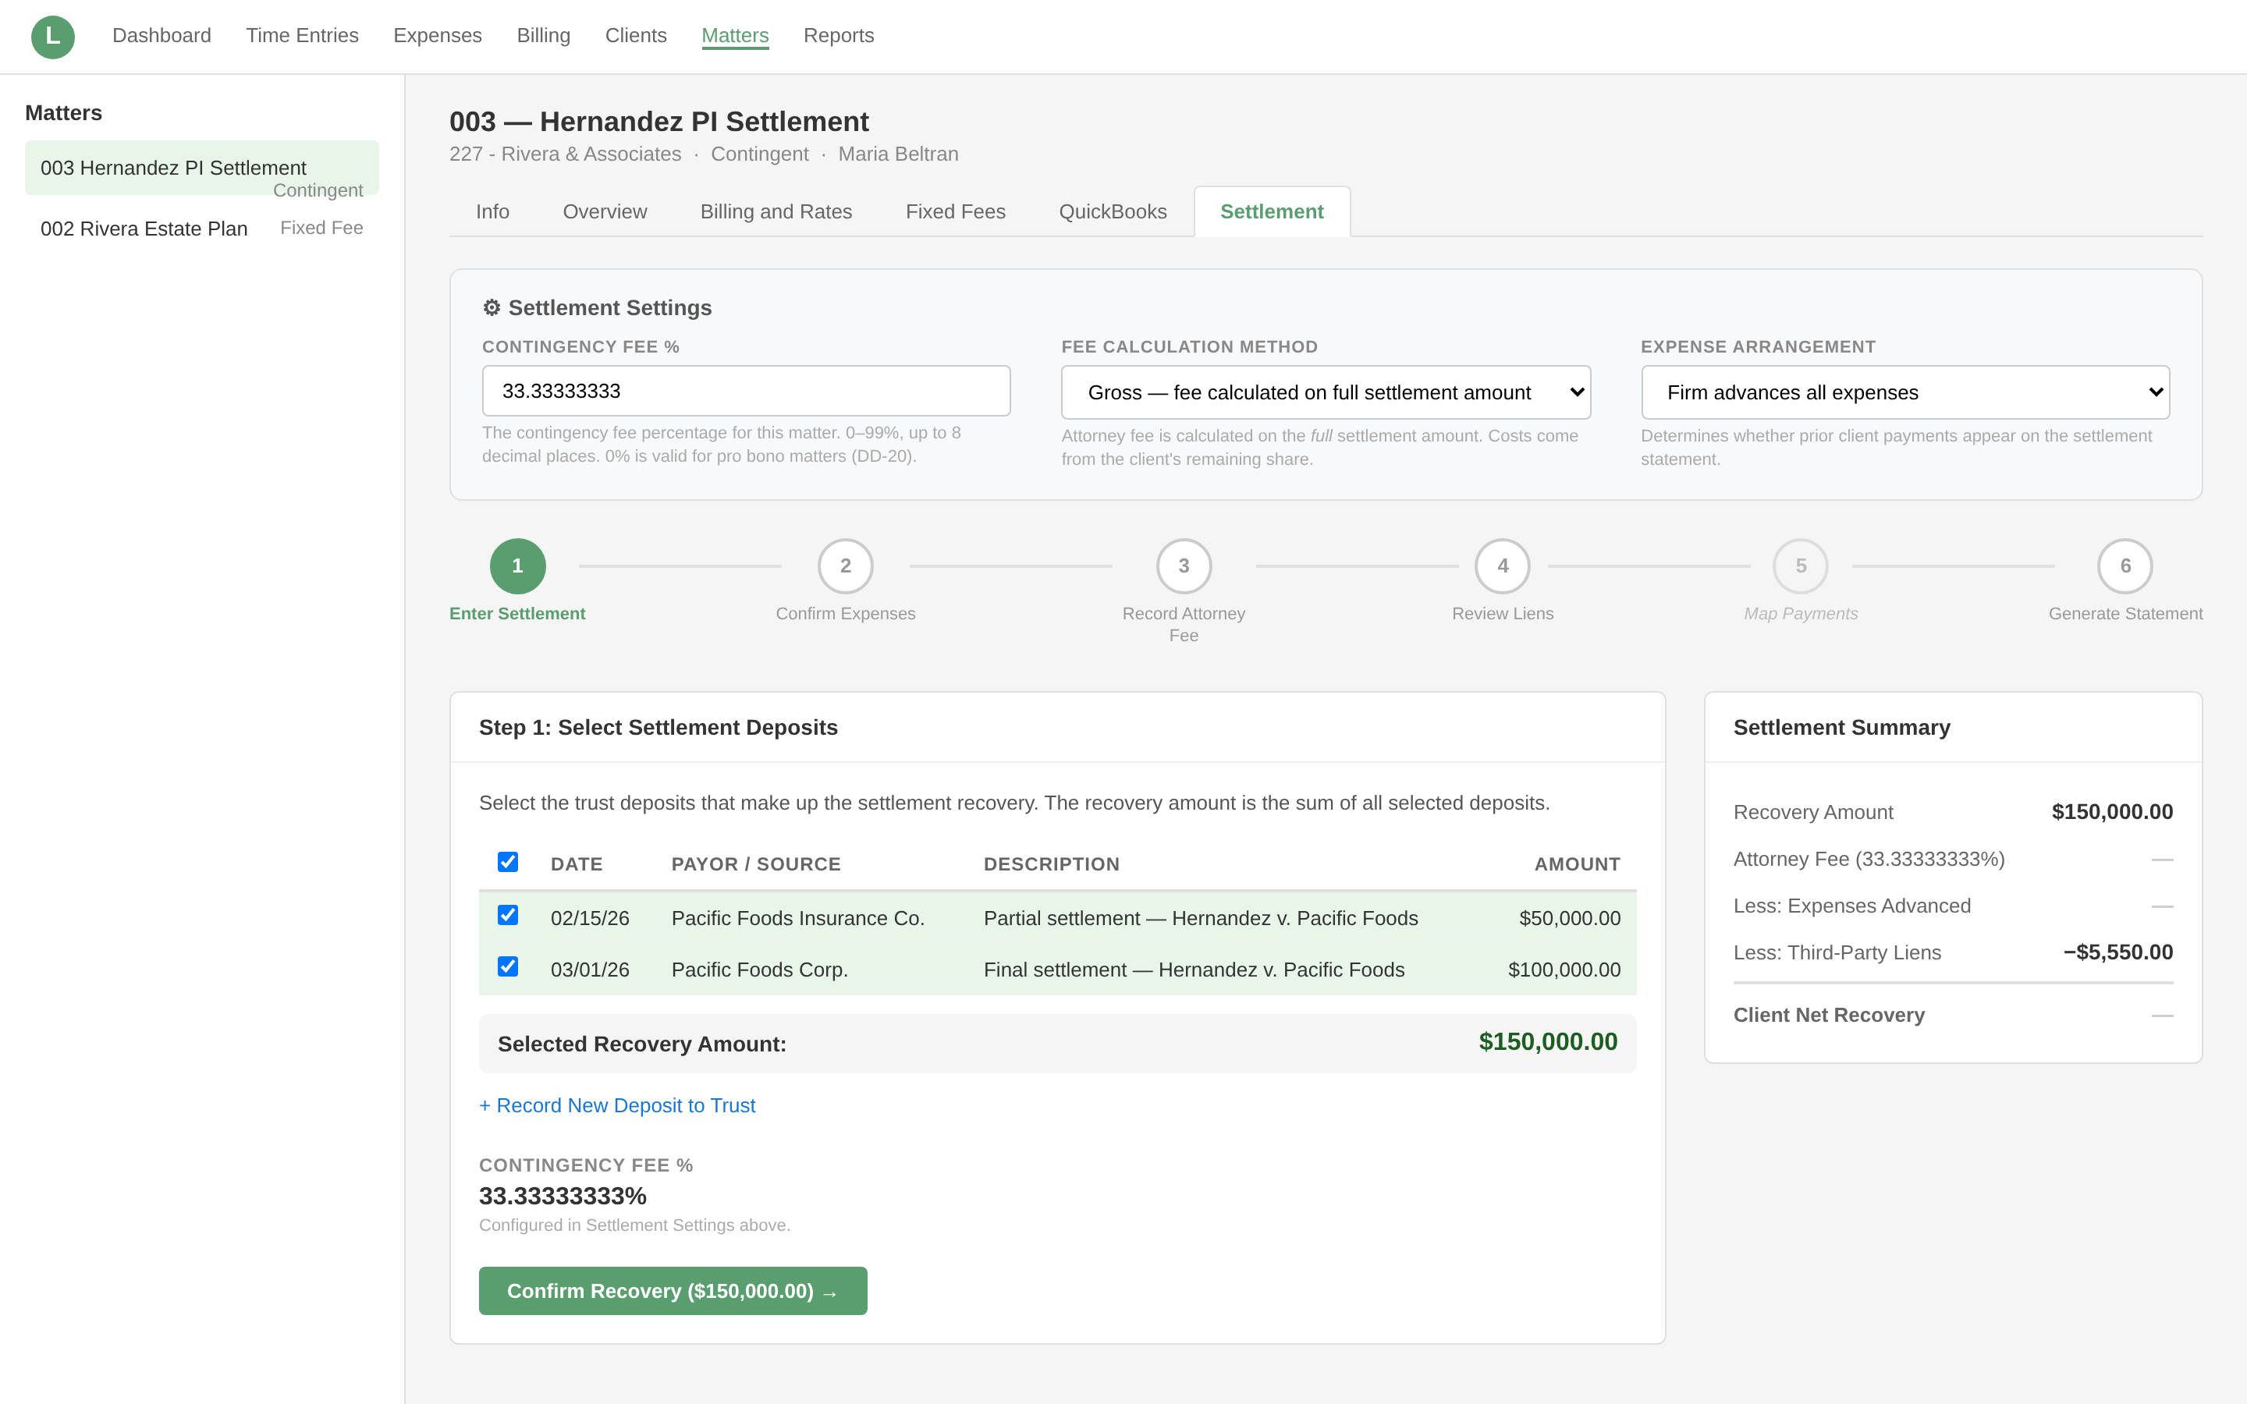Click Confirm Recovery ($150,000.00) button
2247x1404 pixels.
tap(673, 1291)
